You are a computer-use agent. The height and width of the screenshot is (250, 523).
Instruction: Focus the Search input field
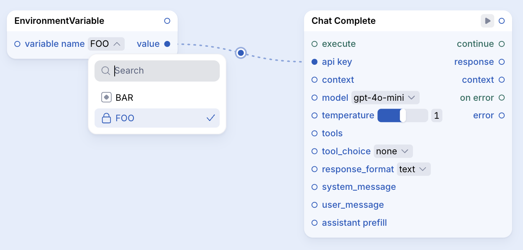pos(157,71)
